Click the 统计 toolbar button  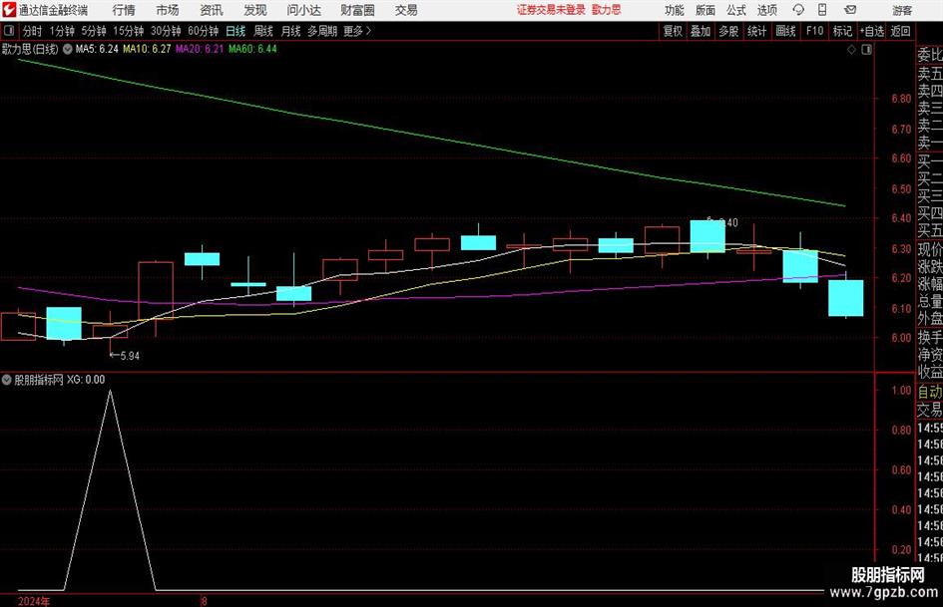click(x=756, y=31)
